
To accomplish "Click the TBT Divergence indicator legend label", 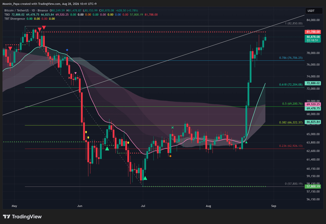I will click(14, 19).
